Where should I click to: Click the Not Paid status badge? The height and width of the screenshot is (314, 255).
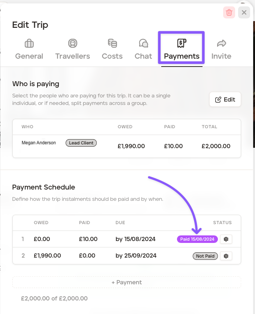[205, 256]
